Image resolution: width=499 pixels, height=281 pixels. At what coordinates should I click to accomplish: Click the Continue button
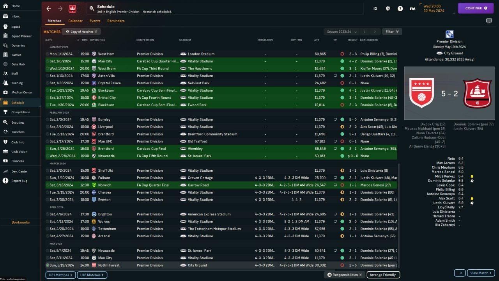476,8
